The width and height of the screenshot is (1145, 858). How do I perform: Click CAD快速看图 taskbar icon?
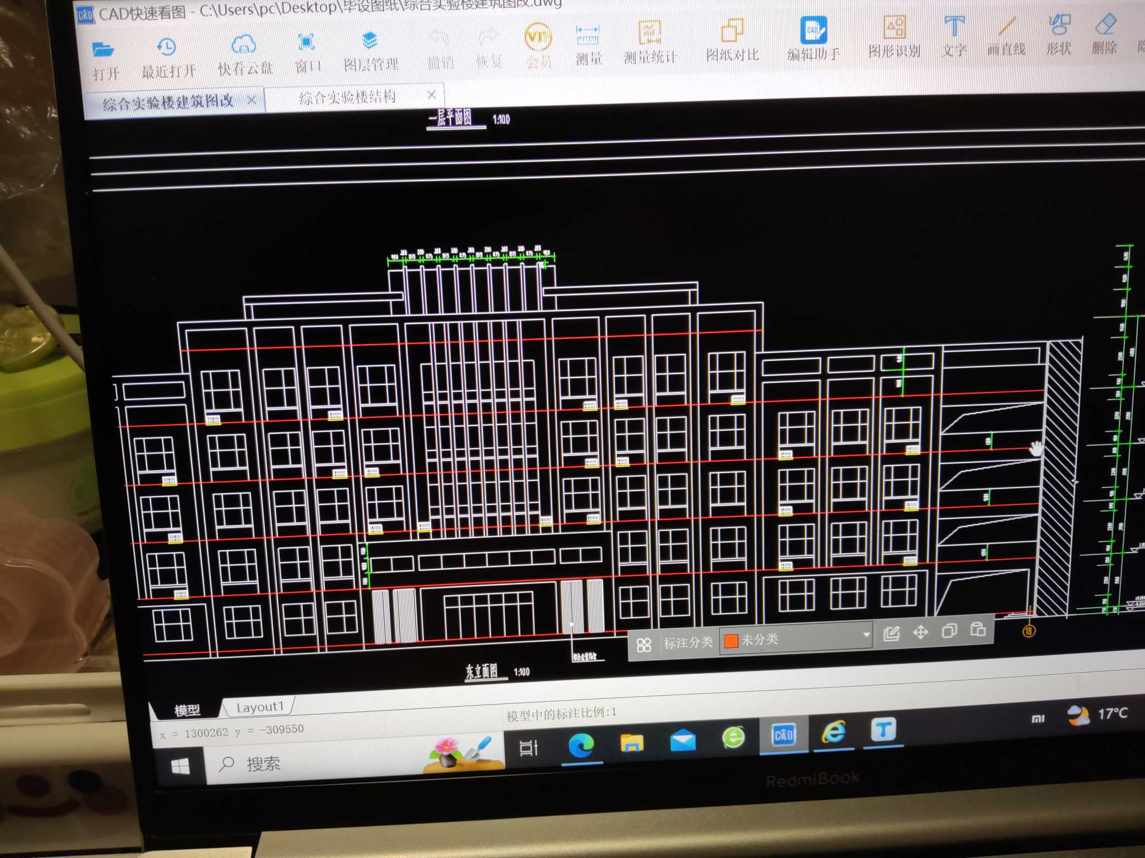[784, 735]
